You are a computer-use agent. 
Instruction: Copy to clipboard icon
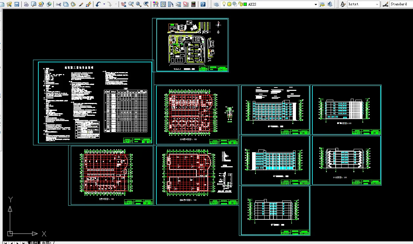[66, 4]
